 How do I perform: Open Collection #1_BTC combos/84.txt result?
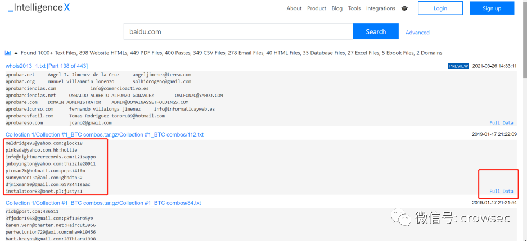point(103,203)
